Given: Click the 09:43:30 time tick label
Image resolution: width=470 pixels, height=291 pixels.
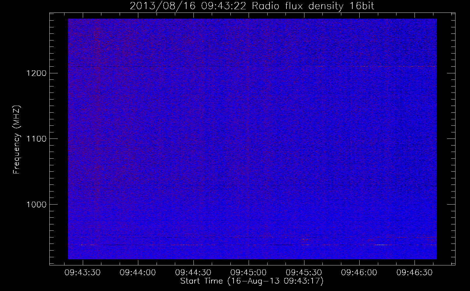Looking at the screenshot, I should 82,273.
